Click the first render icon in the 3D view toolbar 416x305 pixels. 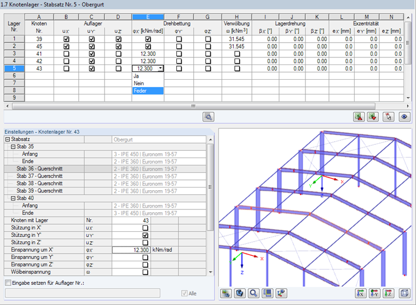point(226,293)
